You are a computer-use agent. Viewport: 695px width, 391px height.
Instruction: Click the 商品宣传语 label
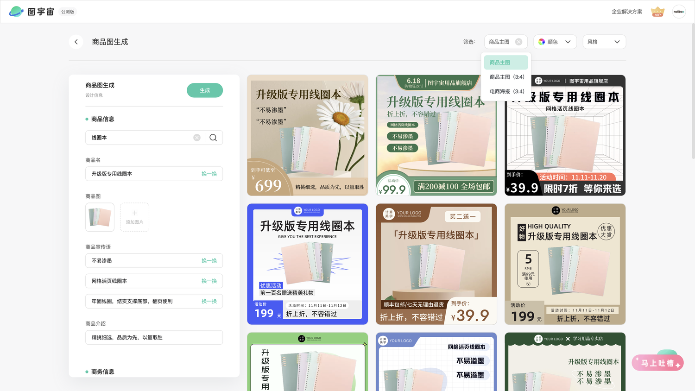coord(98,247)
